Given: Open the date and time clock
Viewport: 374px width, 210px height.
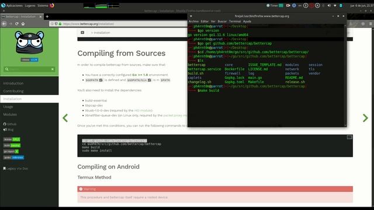Looking at the screenshot, I should click(362, 5).
